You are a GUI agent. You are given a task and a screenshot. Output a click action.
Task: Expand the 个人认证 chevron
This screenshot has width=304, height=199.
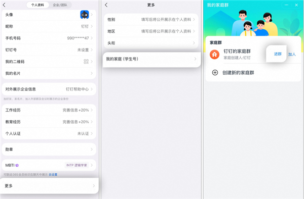[92, 133]
